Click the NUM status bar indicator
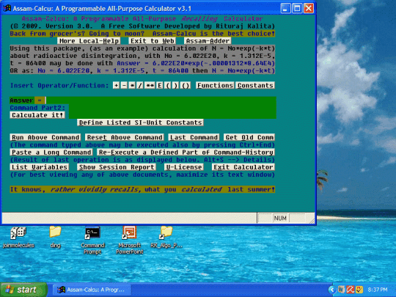 point(280,218)
